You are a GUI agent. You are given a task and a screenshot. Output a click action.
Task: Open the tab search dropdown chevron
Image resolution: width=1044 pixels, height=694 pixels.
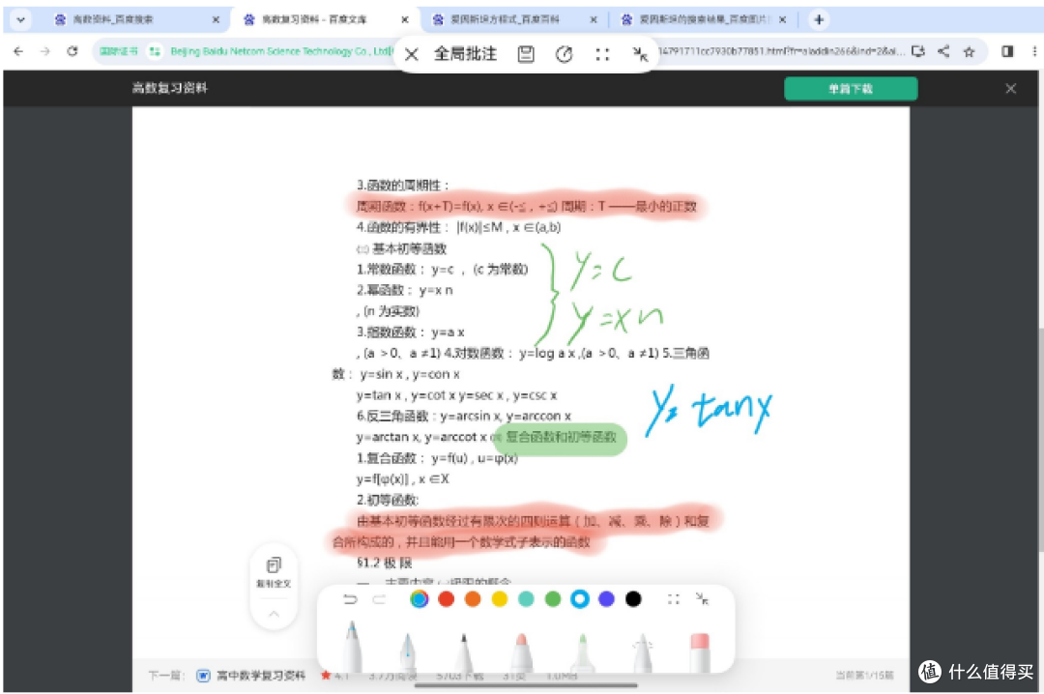coord(20,20)
